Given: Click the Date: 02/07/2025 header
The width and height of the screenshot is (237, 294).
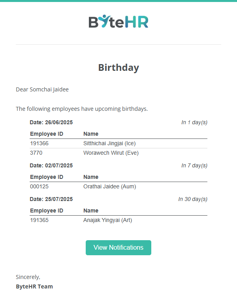Looking at the screenshot, I should coord(51,165).
